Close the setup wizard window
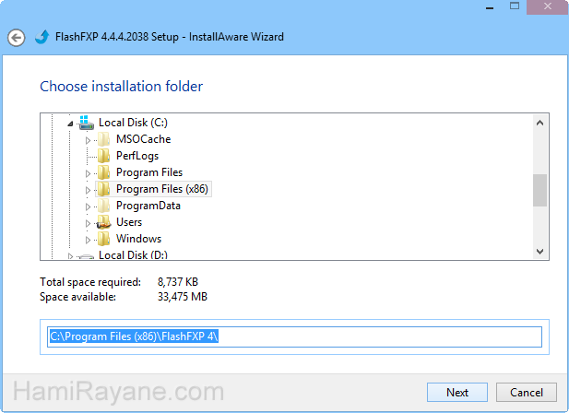Image resolution: width=569 pixels, height=413 pixels. (548, 6)
